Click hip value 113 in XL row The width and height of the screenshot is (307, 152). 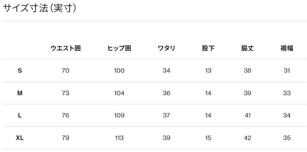(x=119, y=138)
